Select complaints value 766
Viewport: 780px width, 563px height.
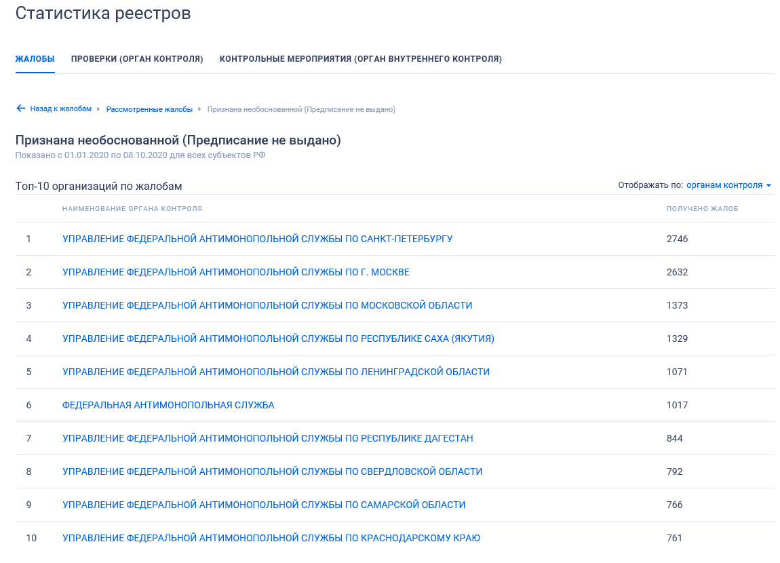tap(675, 505)
